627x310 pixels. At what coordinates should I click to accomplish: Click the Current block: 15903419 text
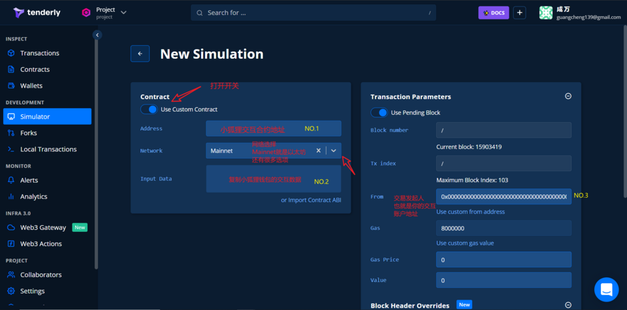469,147
